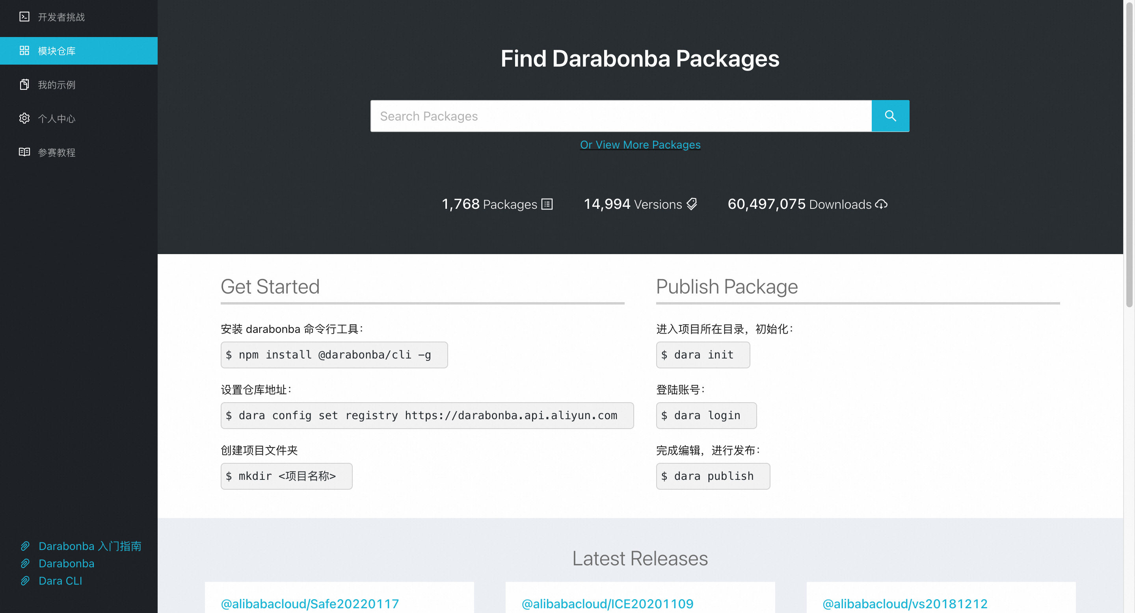The height and width of the screenshot is (613, 1135).
Task: Click the Or View More Packages link
Action: pyautogui.click(x=640, y=145)
